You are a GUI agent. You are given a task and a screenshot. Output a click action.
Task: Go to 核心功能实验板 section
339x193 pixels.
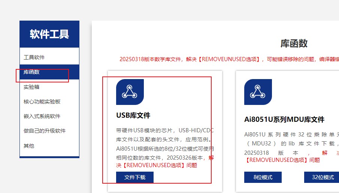click(42, 102)
